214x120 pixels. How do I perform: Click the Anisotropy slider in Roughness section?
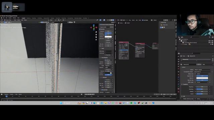(202, 89)
